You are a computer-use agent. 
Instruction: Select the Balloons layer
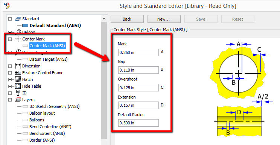click(37, 120)
